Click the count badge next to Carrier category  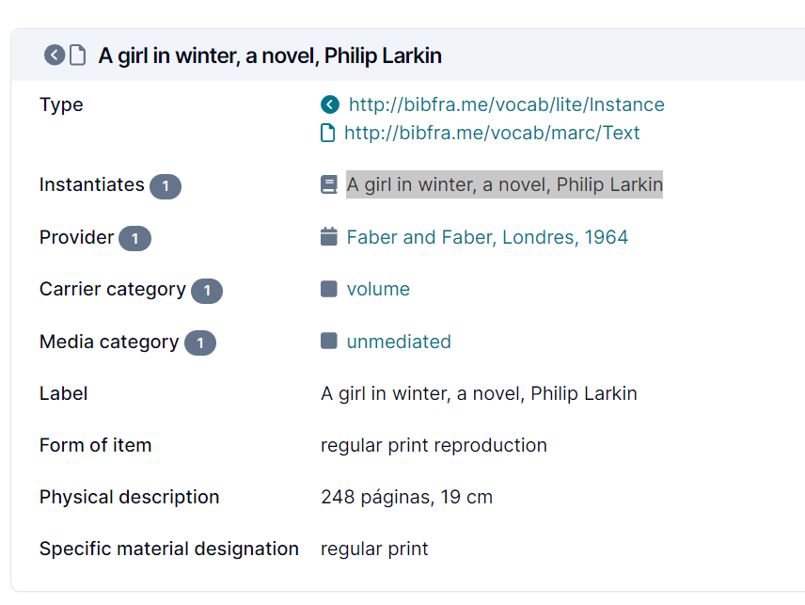207,291
